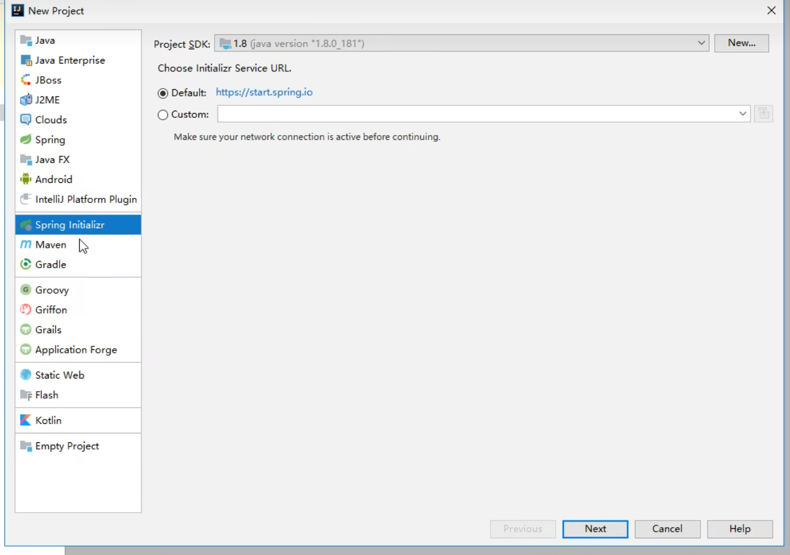Click the Empty Project icon
Image resolution: width=790 pixels, height=555 pixels.
26,446
